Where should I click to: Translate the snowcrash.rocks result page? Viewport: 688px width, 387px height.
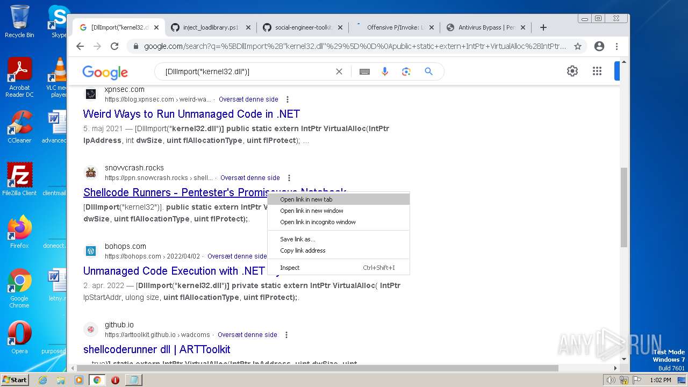[x=250, y=178]
